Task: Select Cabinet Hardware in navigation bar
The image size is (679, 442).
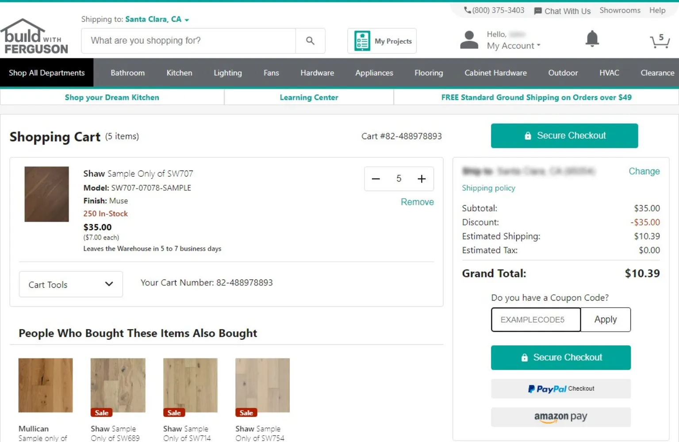Action: [495, 73]
